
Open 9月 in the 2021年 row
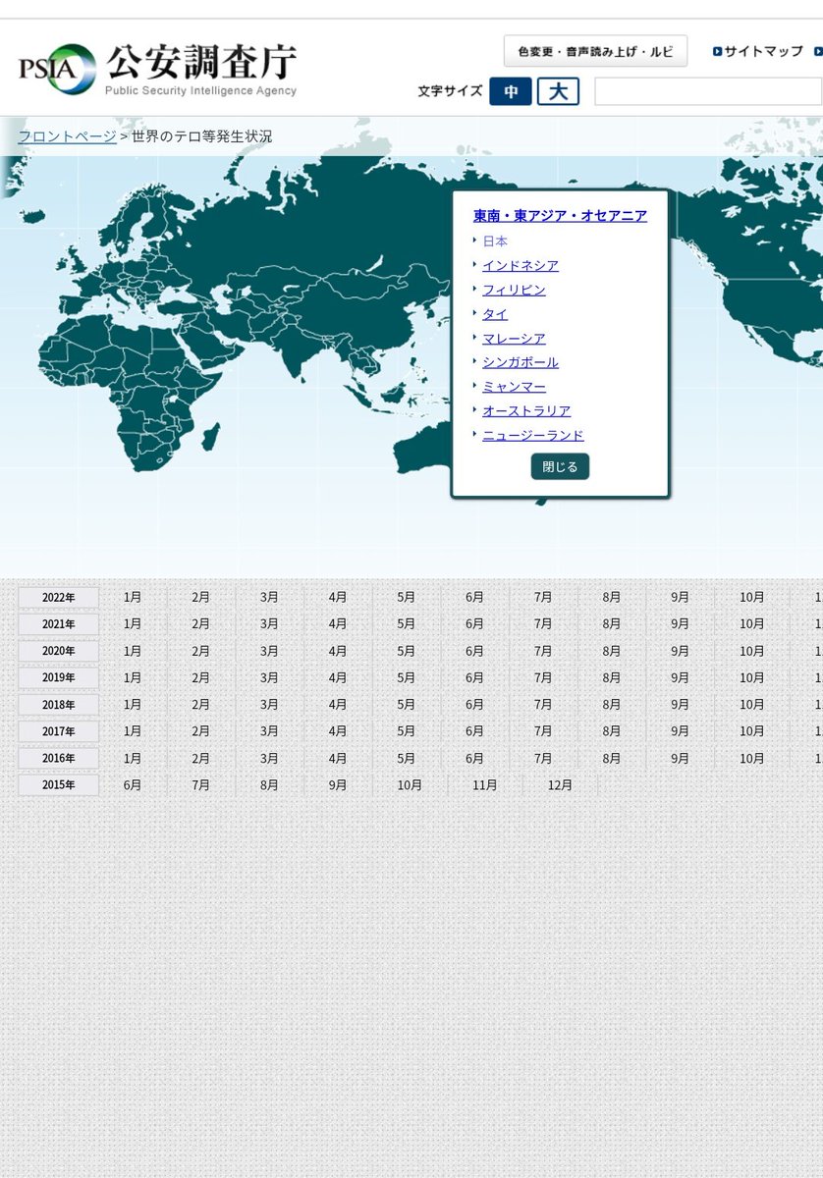click(681, 624)
